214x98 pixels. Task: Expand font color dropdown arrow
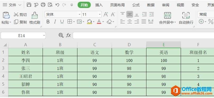[103, 22]
